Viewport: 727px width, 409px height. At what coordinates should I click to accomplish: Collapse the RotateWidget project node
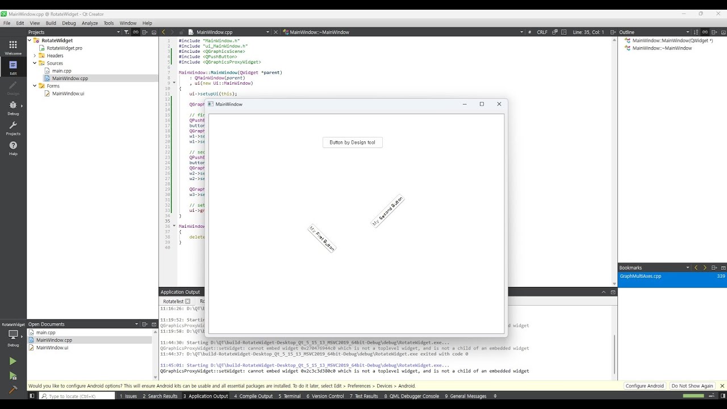[x=30, y=40]
